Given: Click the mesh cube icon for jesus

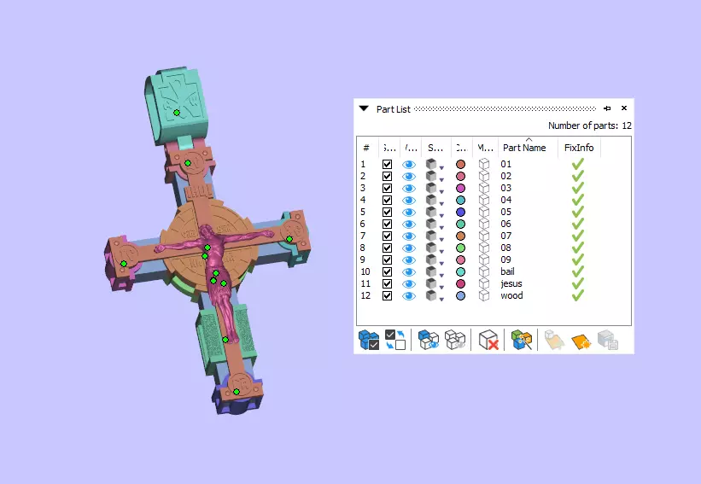Looking at the screenshot, I should 484,283.
